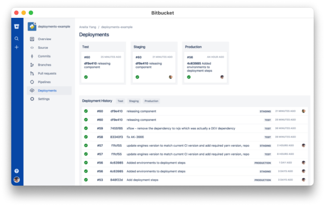Viewport: 325px width, 206px height.
Task: Click the avatar on the #53 row
Action: 303,180
